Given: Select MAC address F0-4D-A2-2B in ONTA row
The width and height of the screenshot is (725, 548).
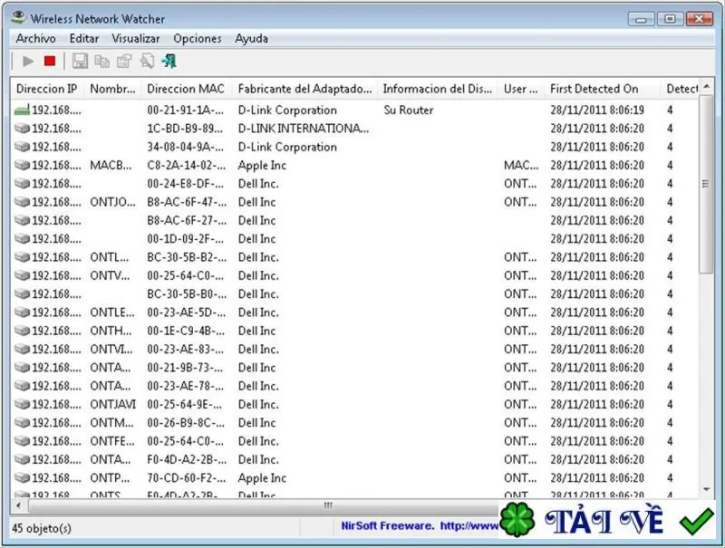Looking at the screenshot, I should [187, 459].
